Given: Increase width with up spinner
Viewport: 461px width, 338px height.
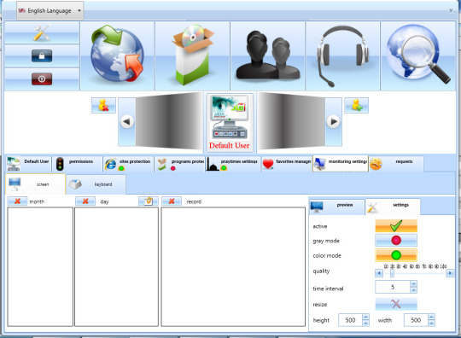Looking at the screenshot, I should coord(431,317).
